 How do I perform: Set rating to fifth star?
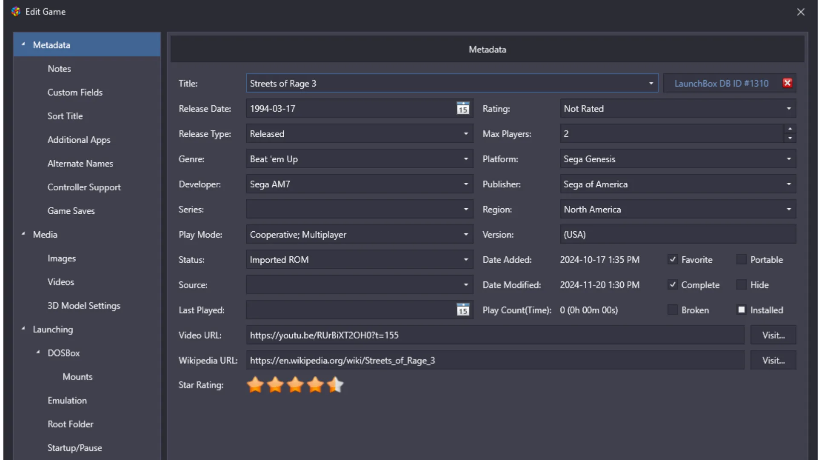coord(335,385)
